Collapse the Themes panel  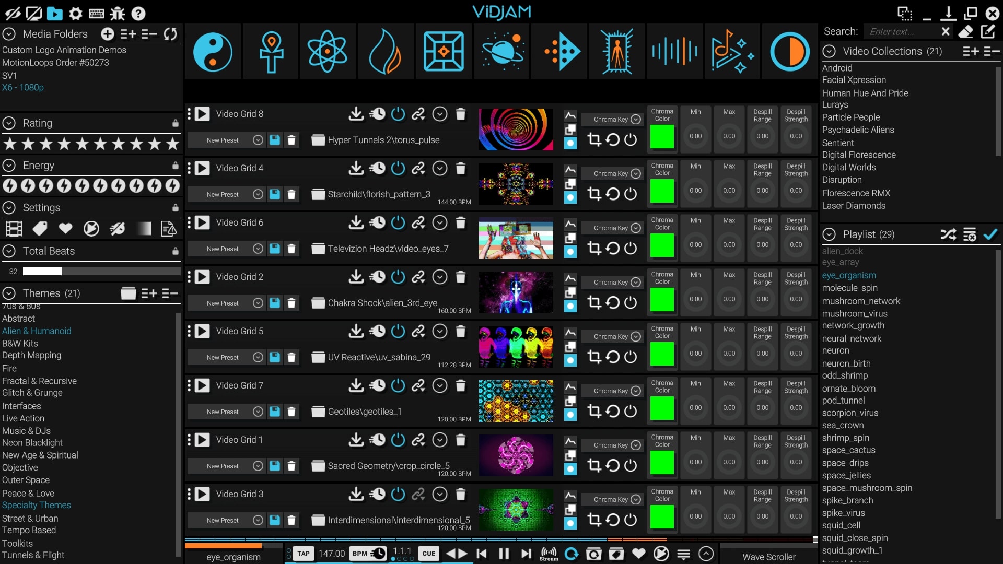[8, 293]
